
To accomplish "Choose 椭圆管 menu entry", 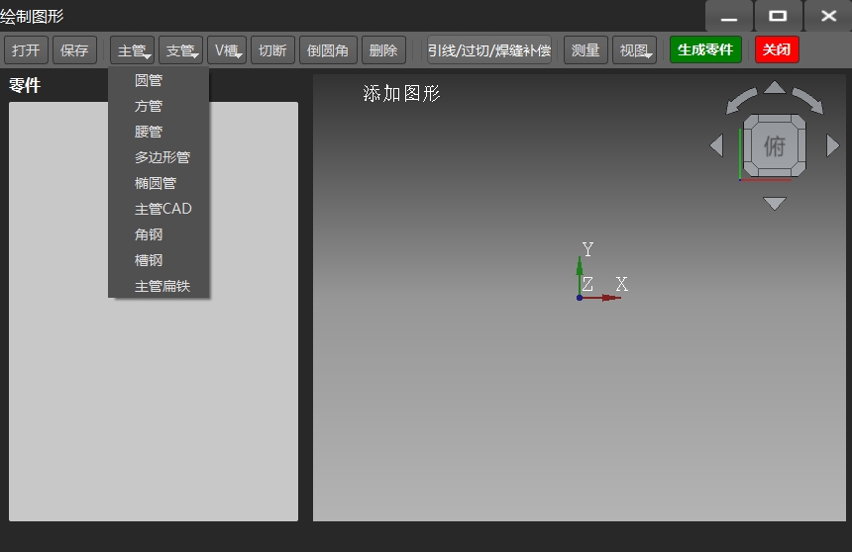I will click(x=159, y=183).
